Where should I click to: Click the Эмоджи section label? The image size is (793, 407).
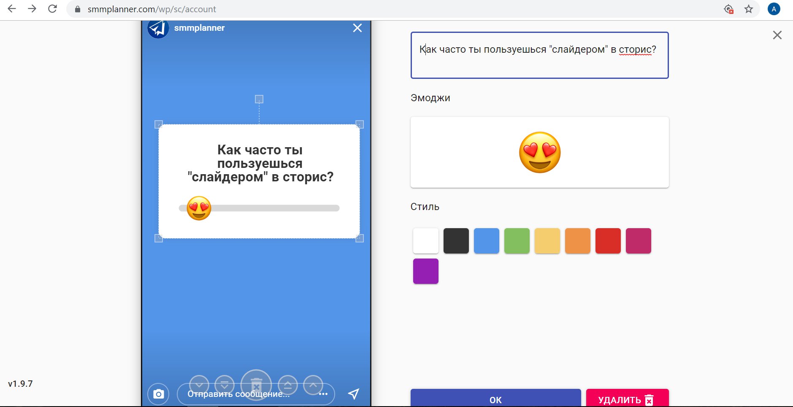click(430, 98)
